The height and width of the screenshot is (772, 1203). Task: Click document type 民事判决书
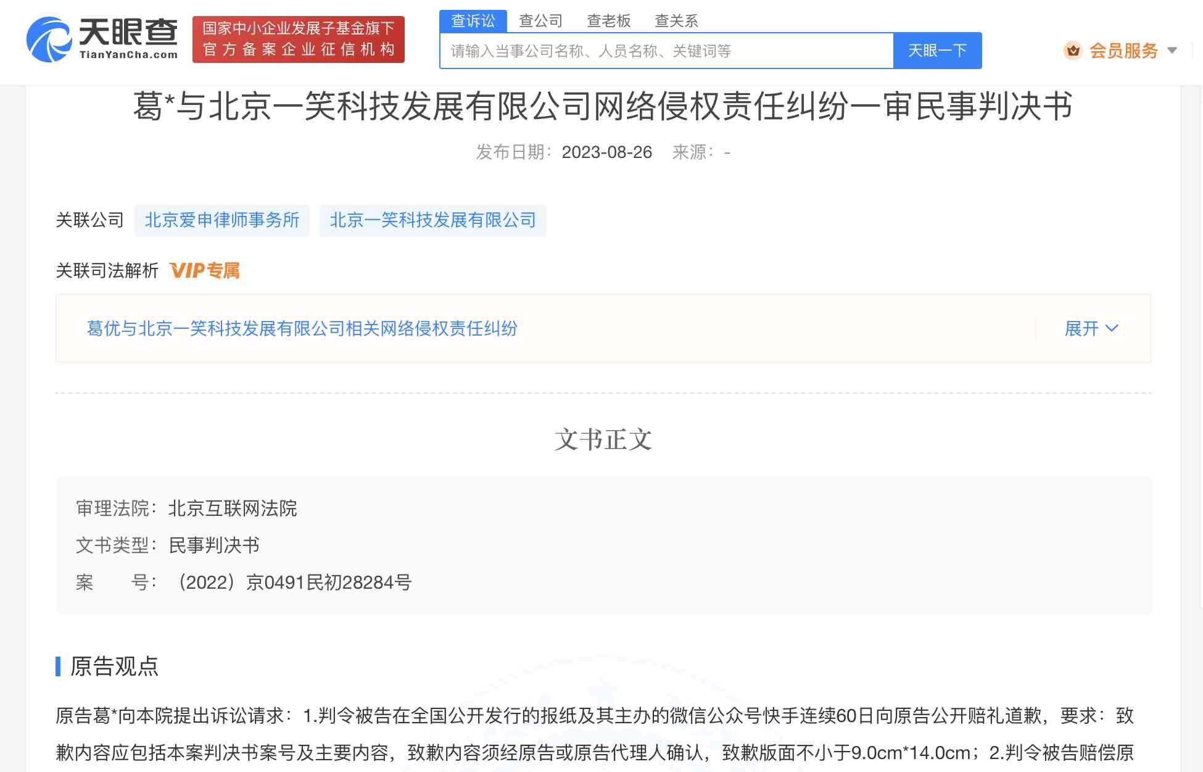point(214,546)
